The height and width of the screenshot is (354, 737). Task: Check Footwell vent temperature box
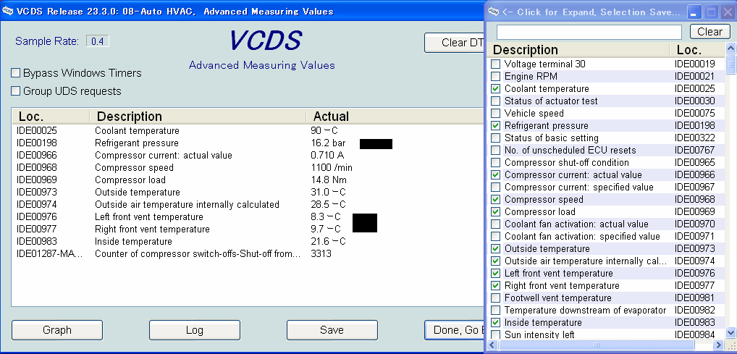pos(496,298)
